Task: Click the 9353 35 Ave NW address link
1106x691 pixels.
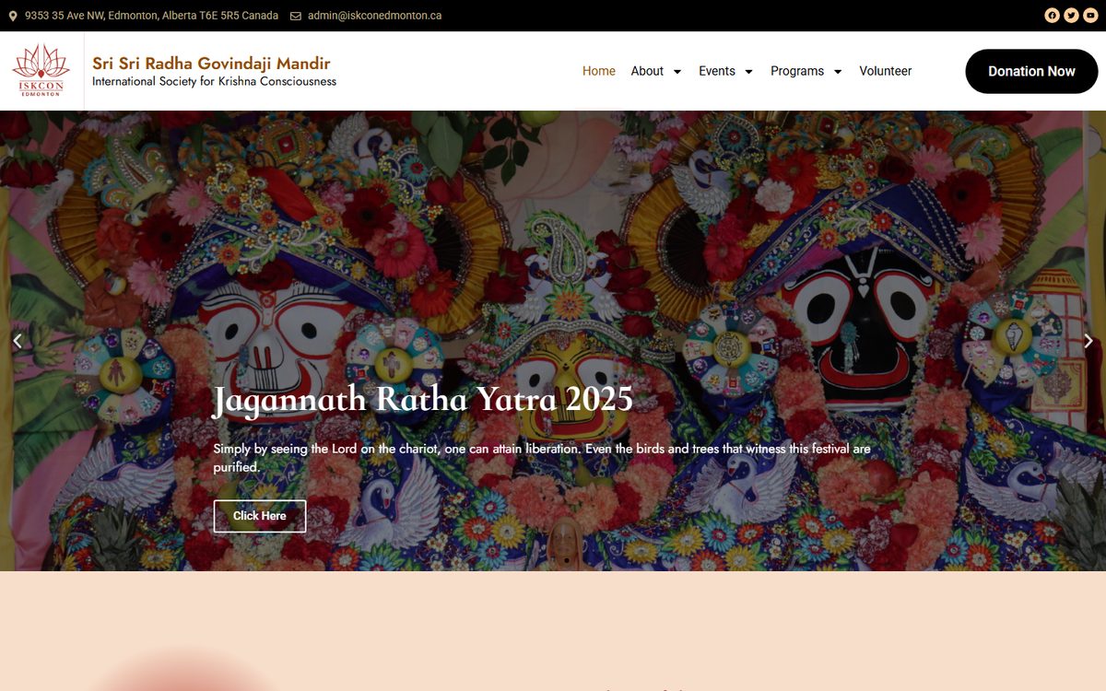Action: 152,16
